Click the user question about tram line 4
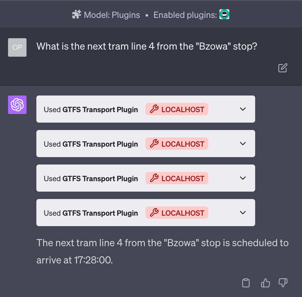 point(147,47)
